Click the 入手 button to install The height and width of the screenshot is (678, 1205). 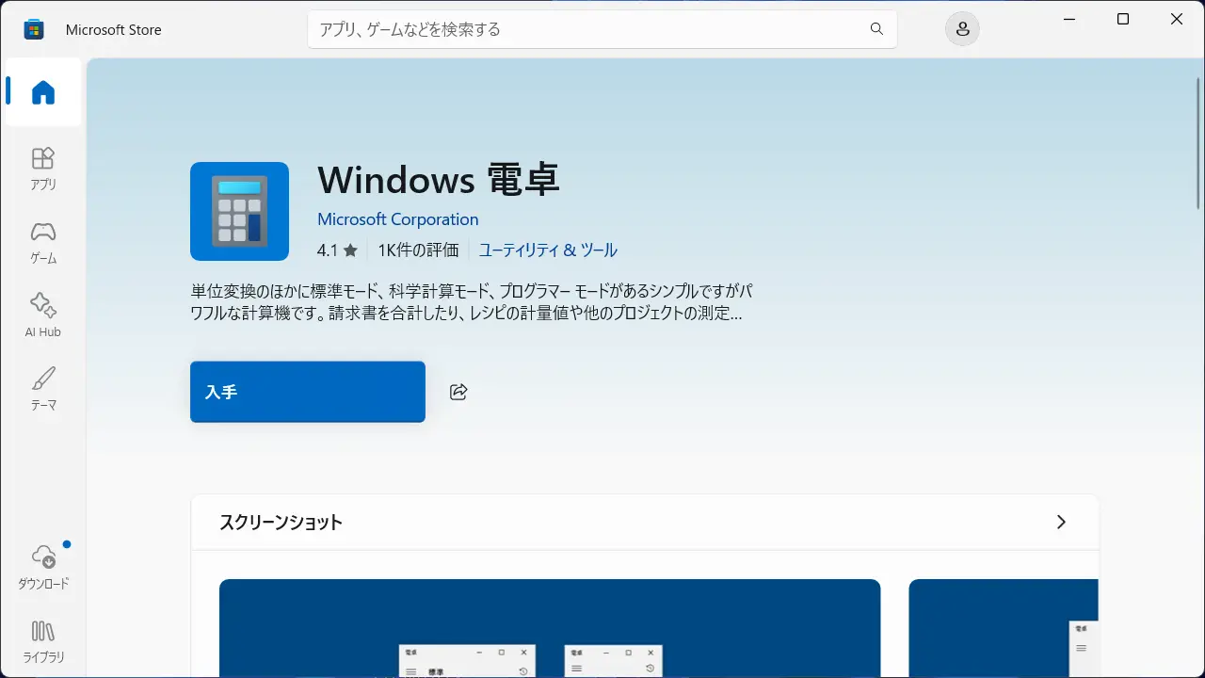(x=308, y=392)
